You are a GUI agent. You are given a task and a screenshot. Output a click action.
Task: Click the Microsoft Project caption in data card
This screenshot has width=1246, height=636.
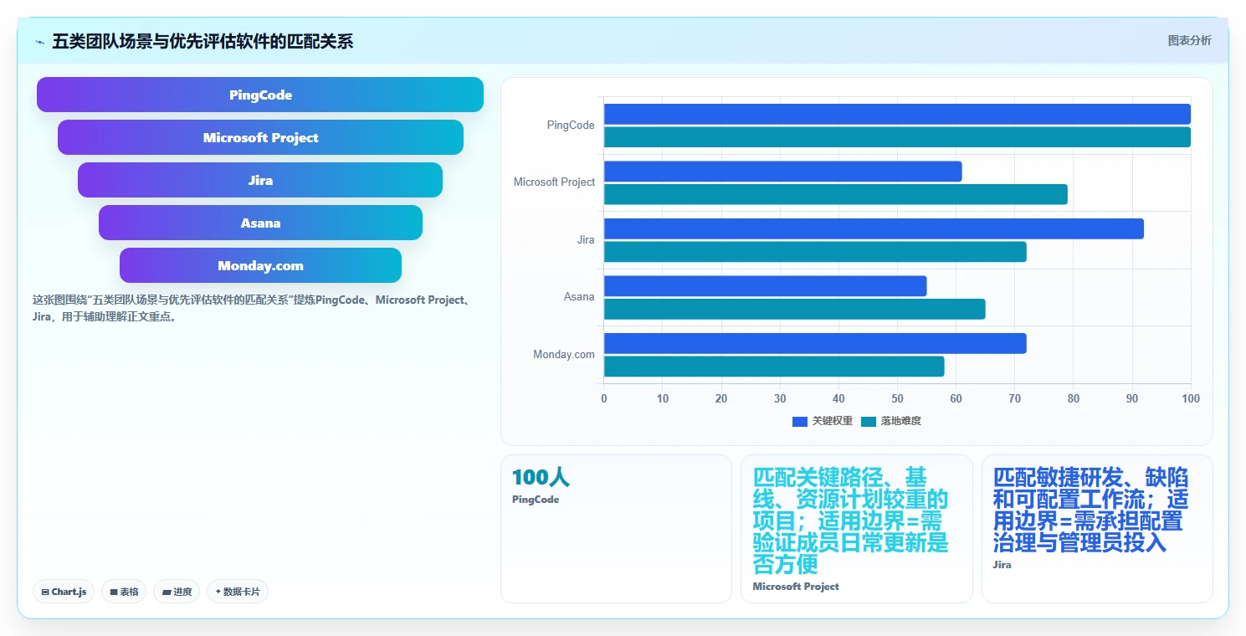pos(796,587)
